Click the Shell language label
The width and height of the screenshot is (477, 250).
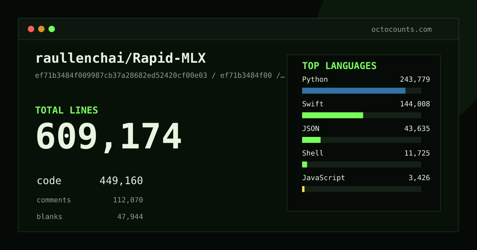coord(313,153)
